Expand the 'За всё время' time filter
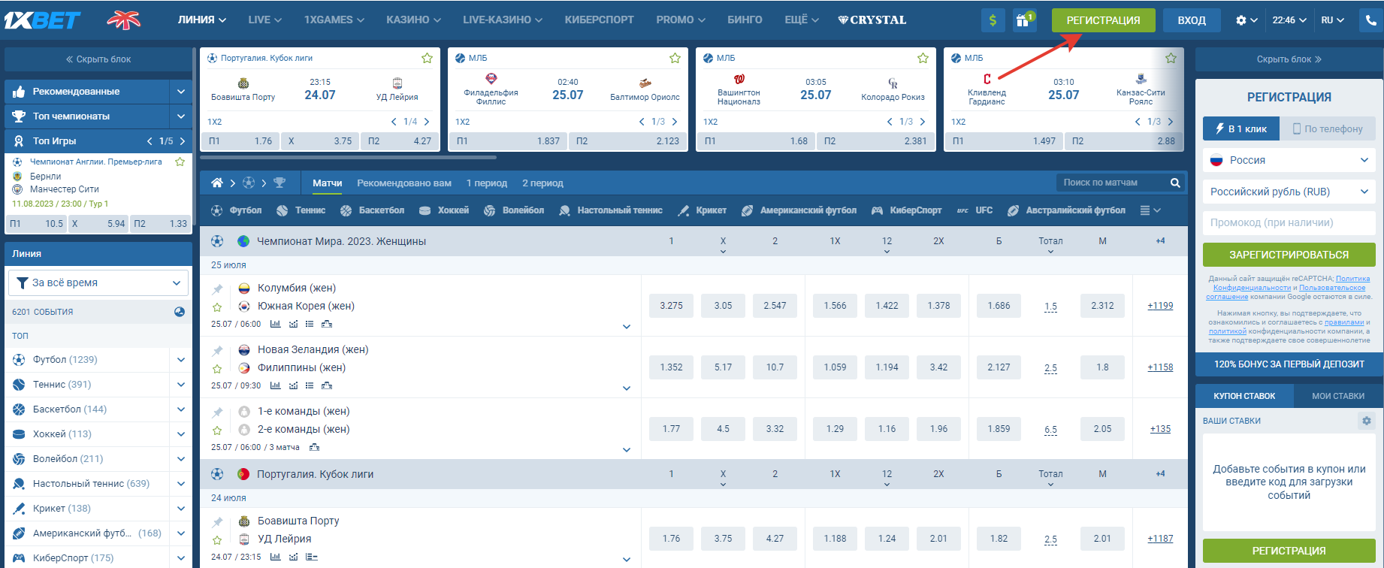Image resolution: width=1384 pixels, height=568 pixels. [99, 283]
